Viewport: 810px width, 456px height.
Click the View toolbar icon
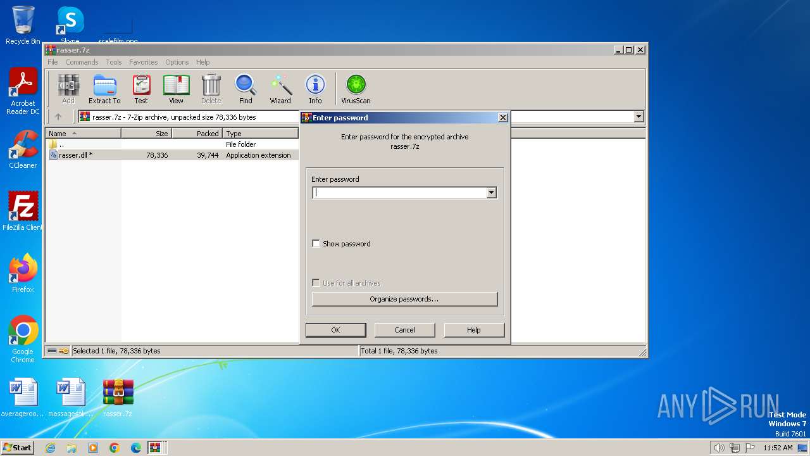pos(176,89)
